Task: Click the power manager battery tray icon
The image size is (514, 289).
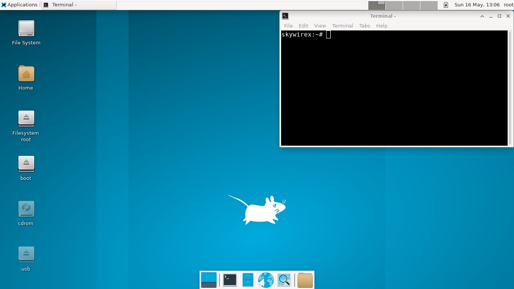Action: pyautogui.click(x=446, y=5)
